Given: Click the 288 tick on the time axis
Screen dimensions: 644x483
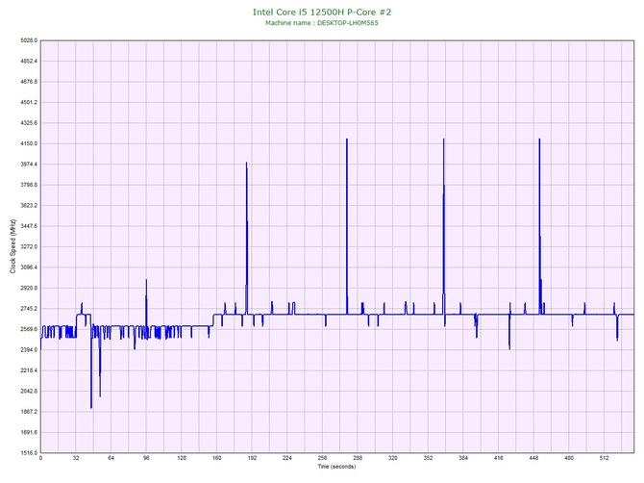Looking at the screenshot, I should pos(358,458).
